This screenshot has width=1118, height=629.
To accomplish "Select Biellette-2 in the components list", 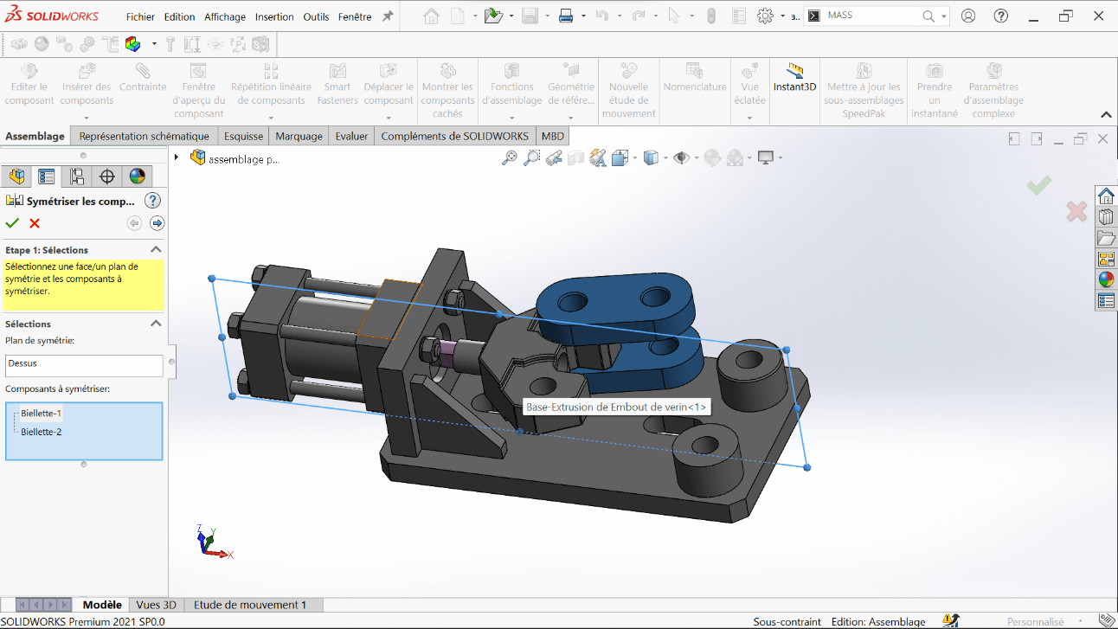I will [42, 432].
